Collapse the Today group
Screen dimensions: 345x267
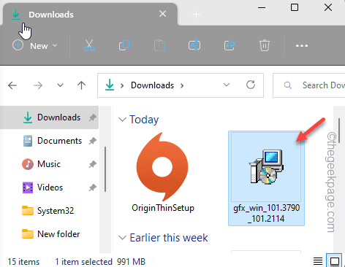(x=122, y=120)
